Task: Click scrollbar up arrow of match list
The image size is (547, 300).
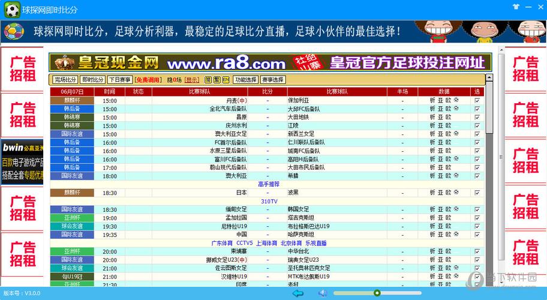Action: coord(488,79)
